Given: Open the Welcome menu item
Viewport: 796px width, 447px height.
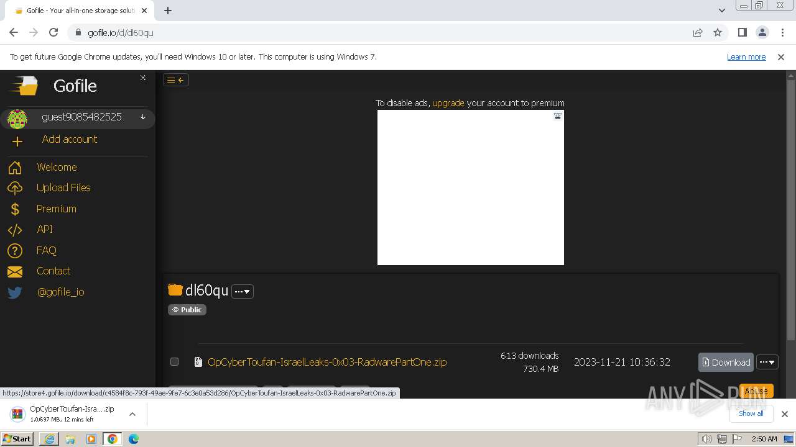Looking at the screenshot, I should pyautogui.click(x=57, y=167).
